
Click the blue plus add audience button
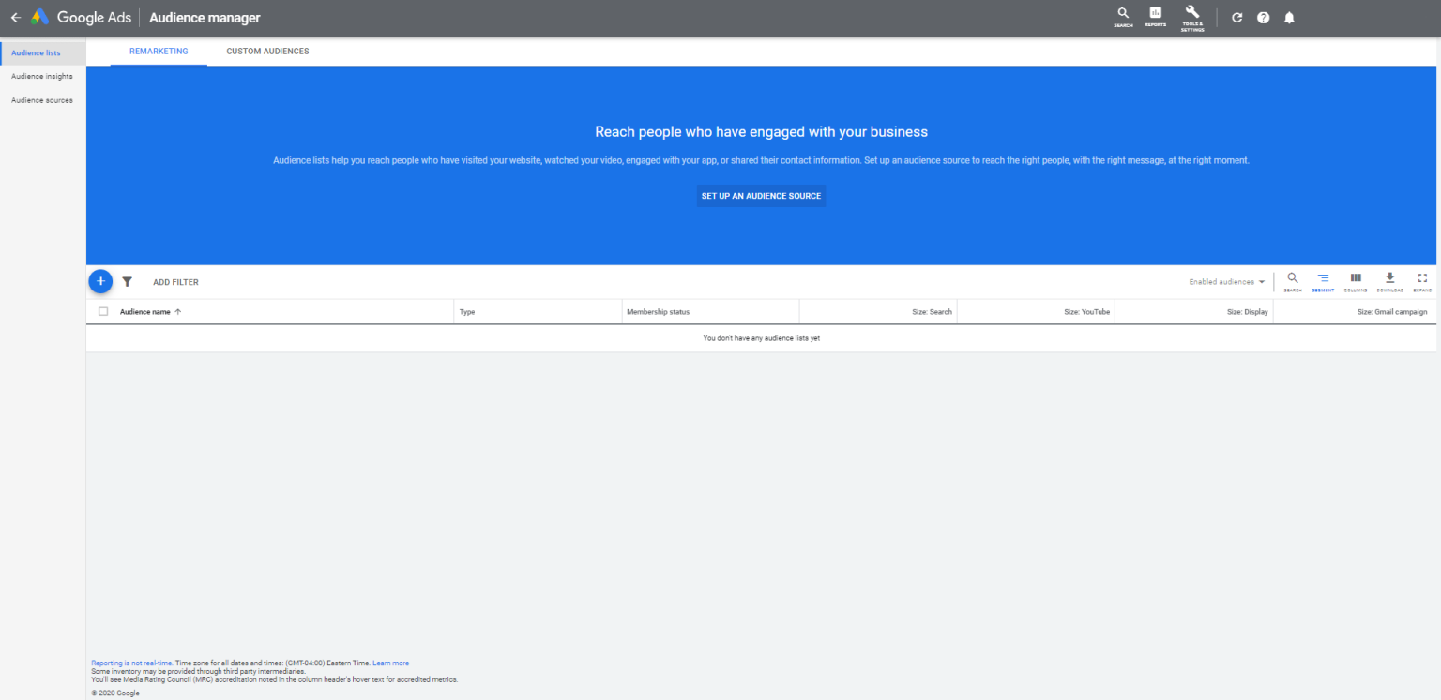[100, 281]
